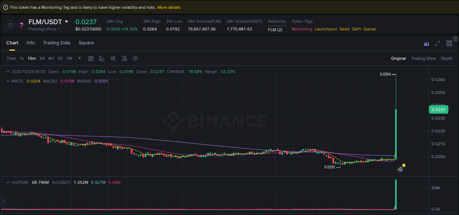Open the indicators list icon
459x215 pixels.
pos(124,58)
